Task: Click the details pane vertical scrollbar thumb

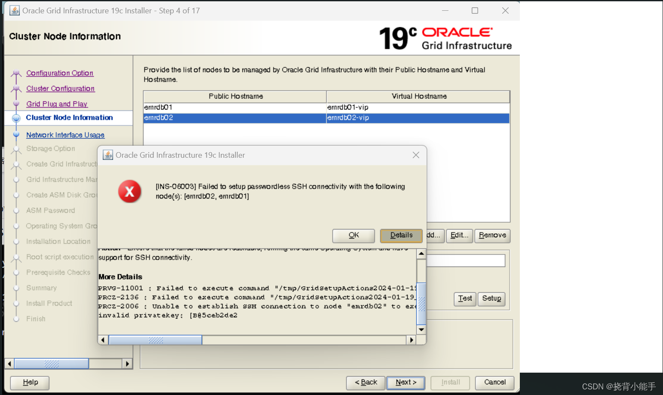Action: (x=421, y=303)
